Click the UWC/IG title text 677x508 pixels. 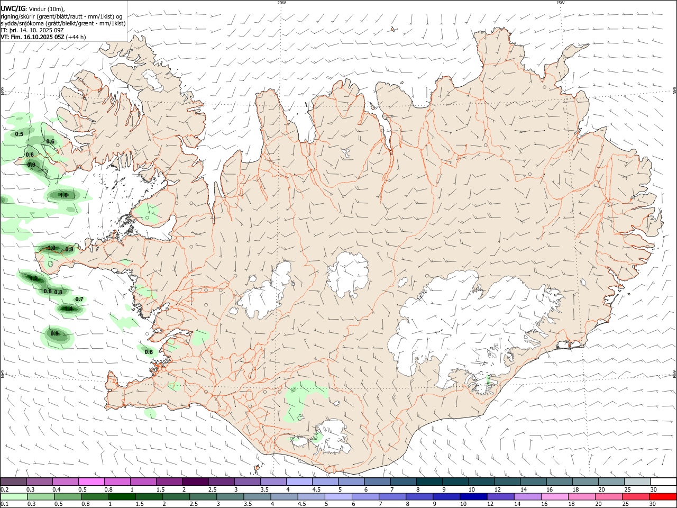coord(13,8)
